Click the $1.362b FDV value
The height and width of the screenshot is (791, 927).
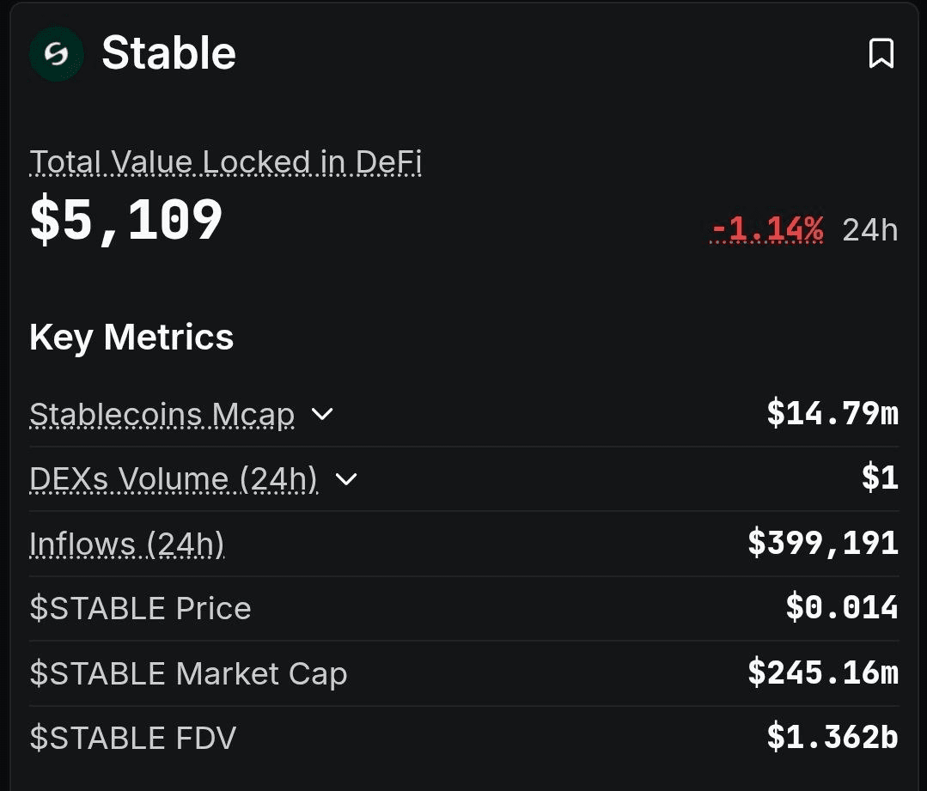pos(832,737)
